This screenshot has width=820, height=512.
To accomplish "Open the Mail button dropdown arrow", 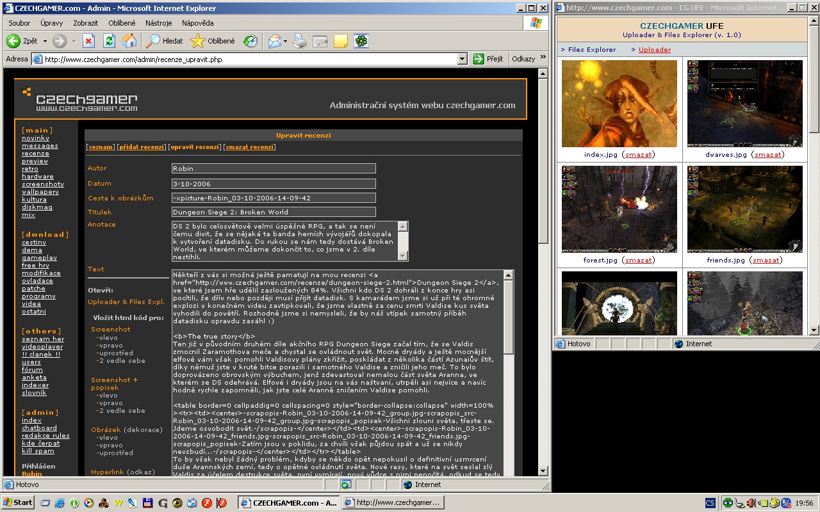I will [x=286, y=41].
